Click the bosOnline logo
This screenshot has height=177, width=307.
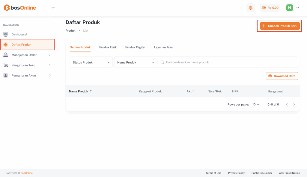pyautogui.click(x=20, y=8)
